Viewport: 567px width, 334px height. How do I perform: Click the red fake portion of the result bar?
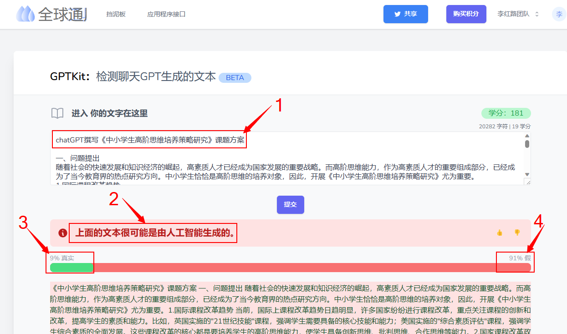pos(310,268)
